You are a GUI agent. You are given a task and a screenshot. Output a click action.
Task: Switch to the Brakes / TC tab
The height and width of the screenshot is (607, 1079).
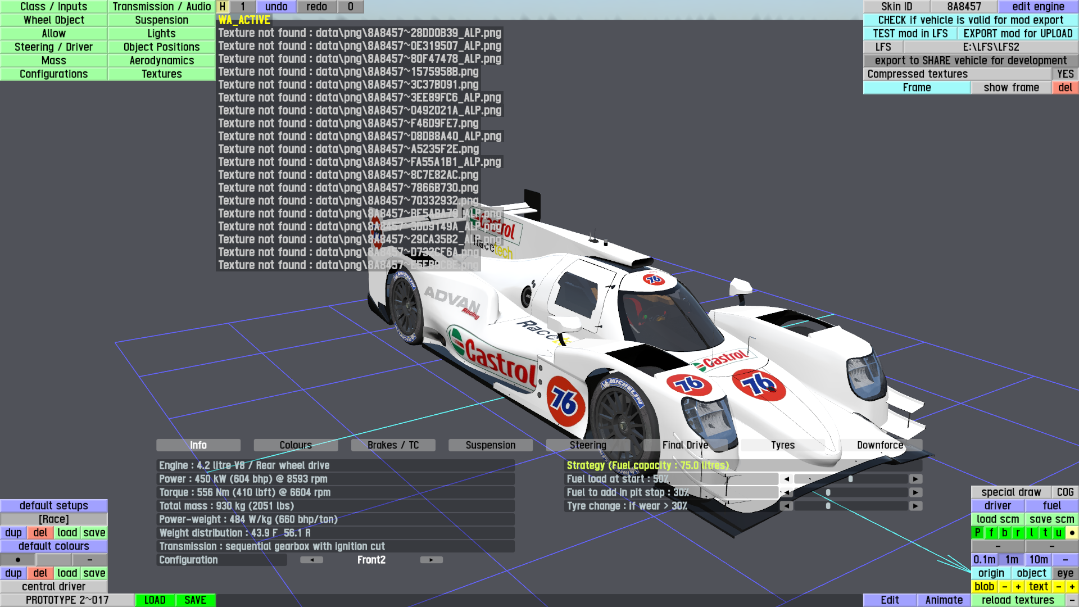click(x=393, y=445)
